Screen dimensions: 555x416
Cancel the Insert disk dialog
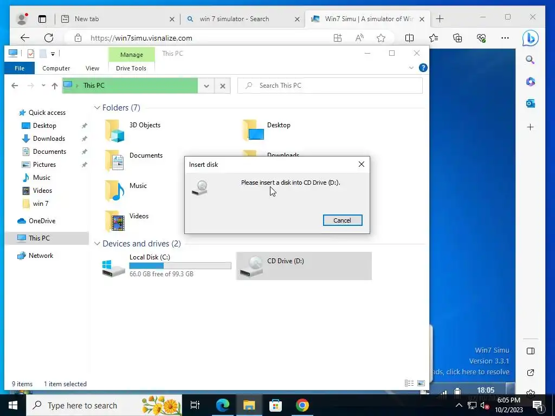click(x=343, y=220)
